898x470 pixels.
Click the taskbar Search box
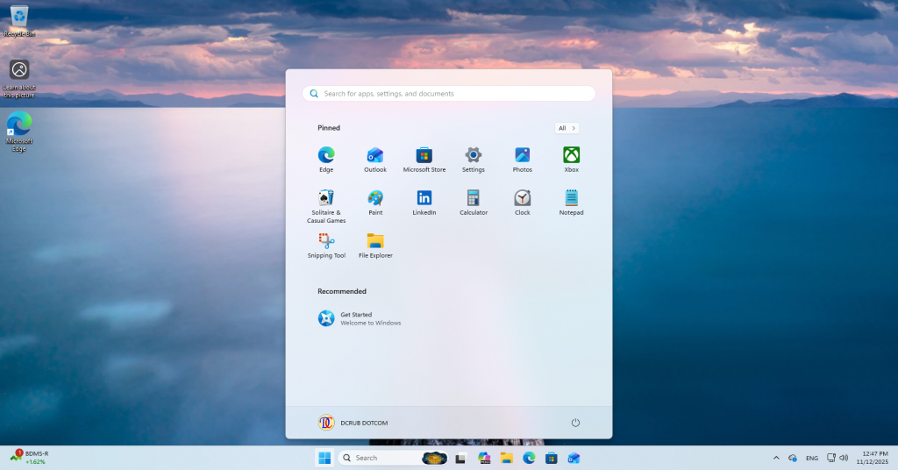393,458
